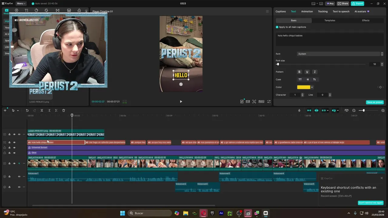Open the Effects star icon panel

[x=46, y=10]
